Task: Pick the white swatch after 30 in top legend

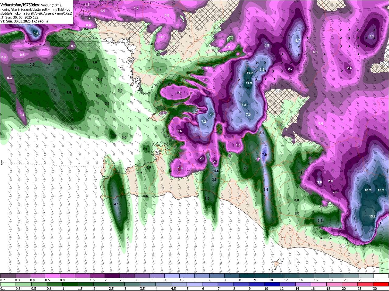Action: coord(381,276)
